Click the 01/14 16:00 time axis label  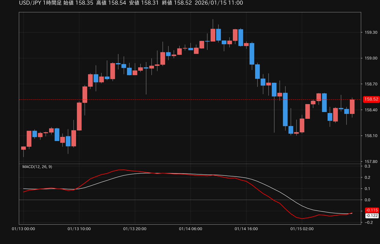pyautogui.click(x=246, y=229)
